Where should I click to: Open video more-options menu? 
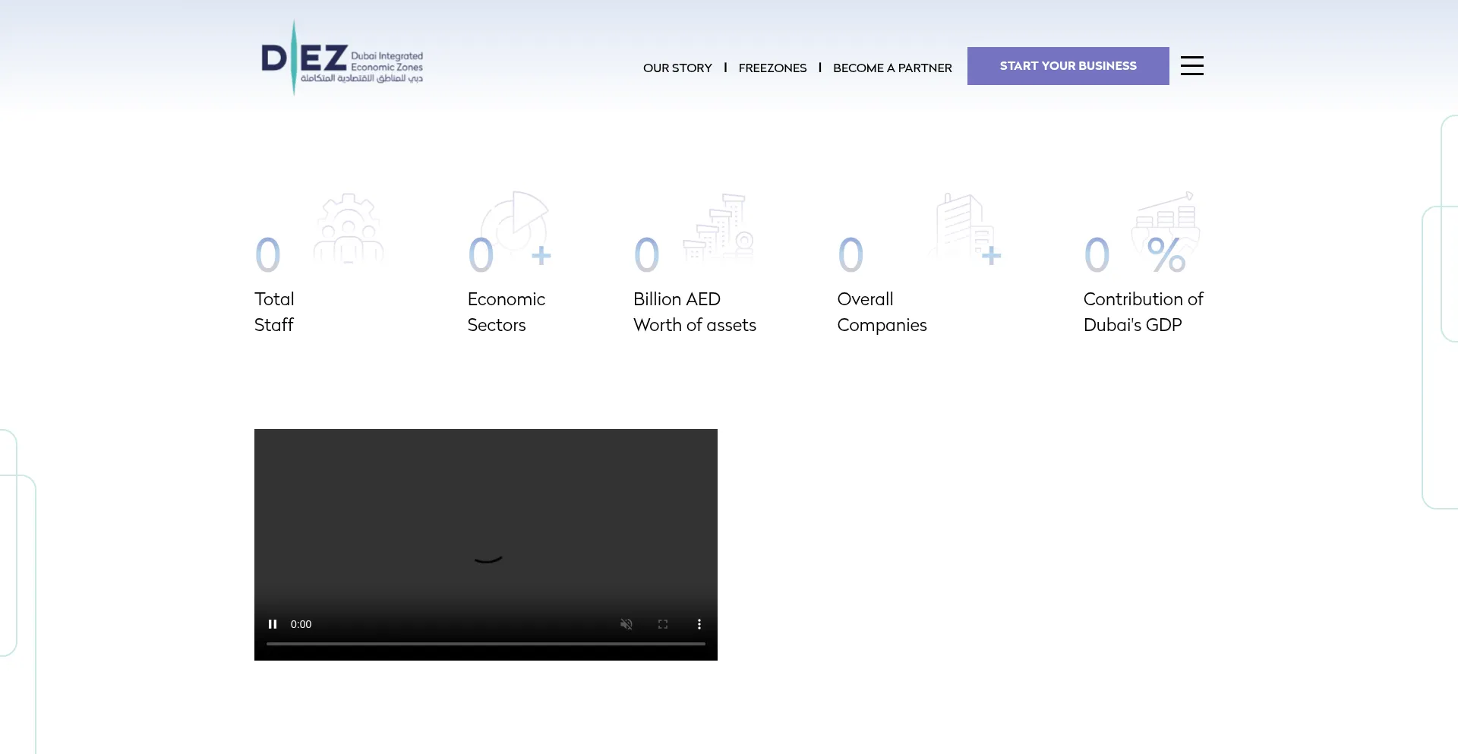[x=699, y=624]
